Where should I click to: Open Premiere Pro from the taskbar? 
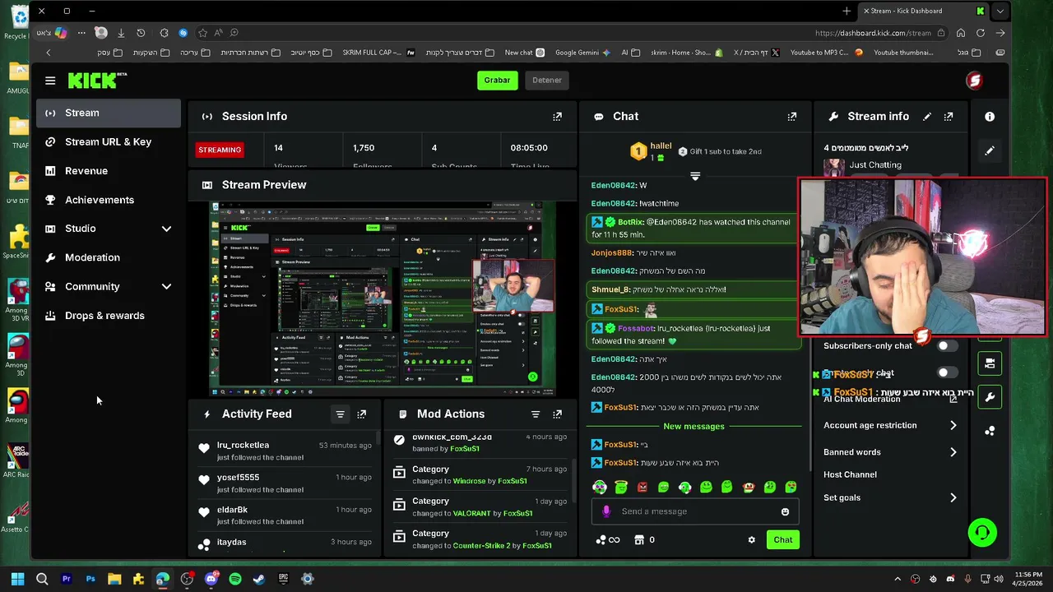(x=67, y=579)
